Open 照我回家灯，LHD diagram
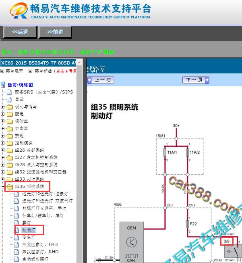The image size is (242, 263). point(40,244)
